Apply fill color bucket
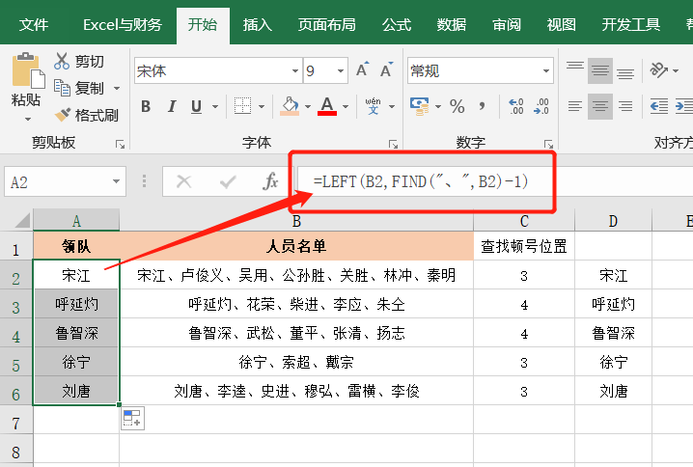The width and height of the screenshot is (693, 467). [290, 106]
